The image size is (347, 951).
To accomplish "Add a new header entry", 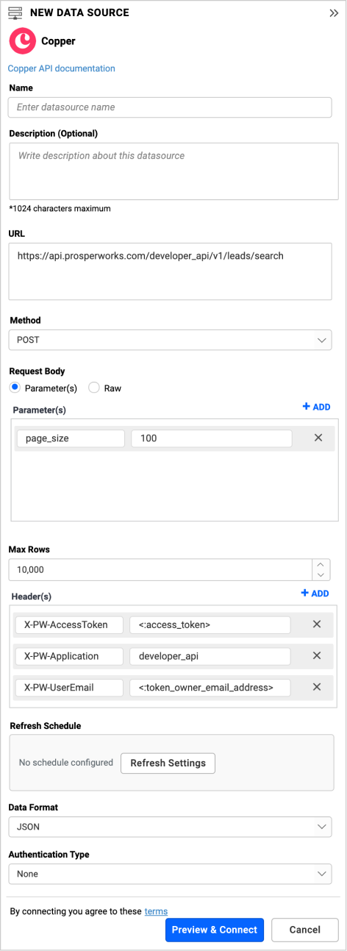I will pos(315,594).
